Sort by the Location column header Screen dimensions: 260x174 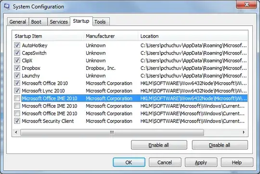coord(193,36)
